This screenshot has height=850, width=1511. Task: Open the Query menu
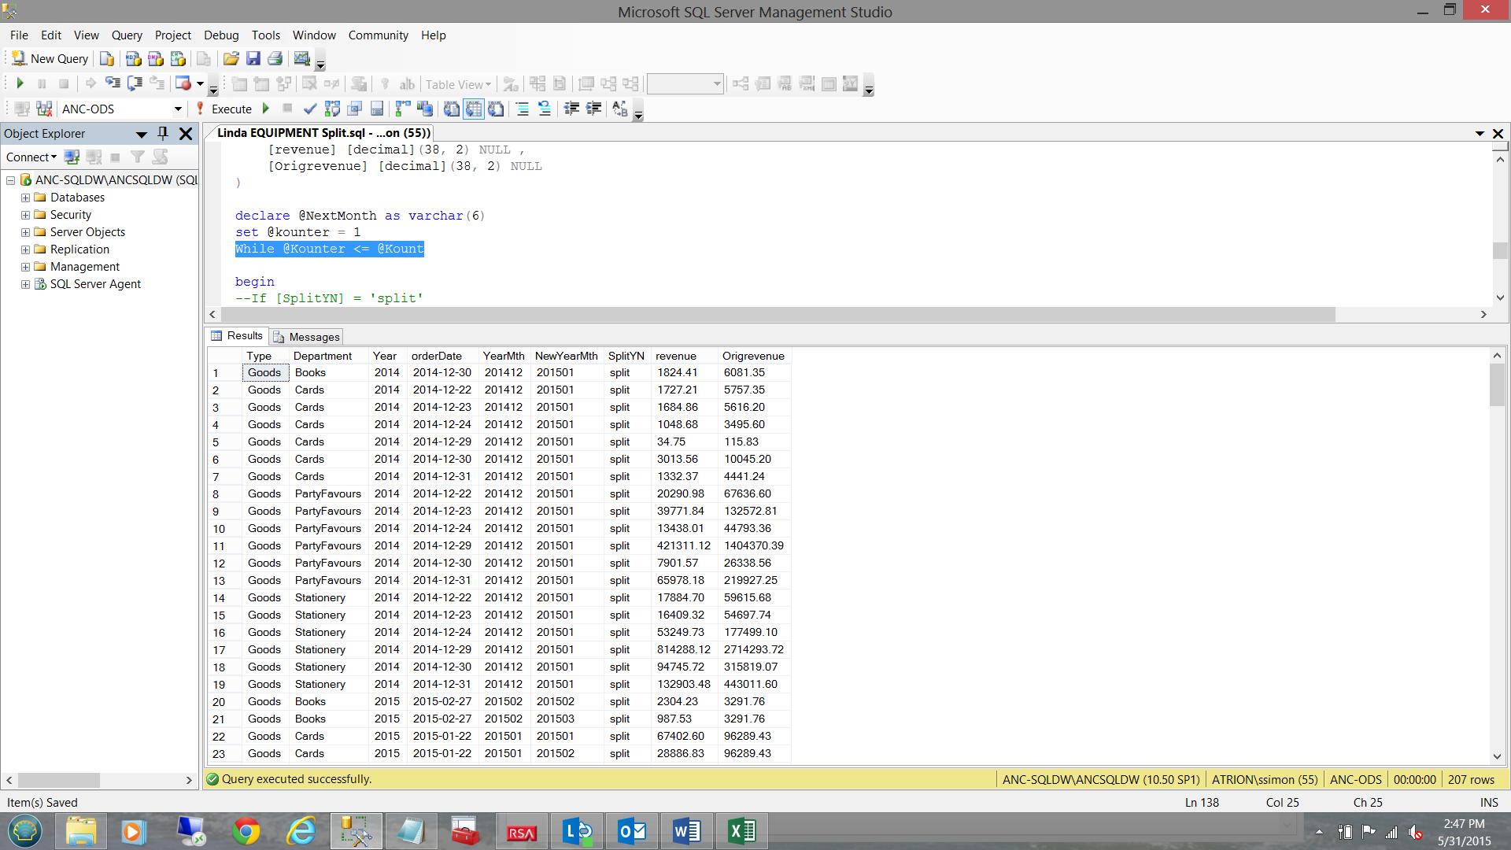tap(127, 35)
